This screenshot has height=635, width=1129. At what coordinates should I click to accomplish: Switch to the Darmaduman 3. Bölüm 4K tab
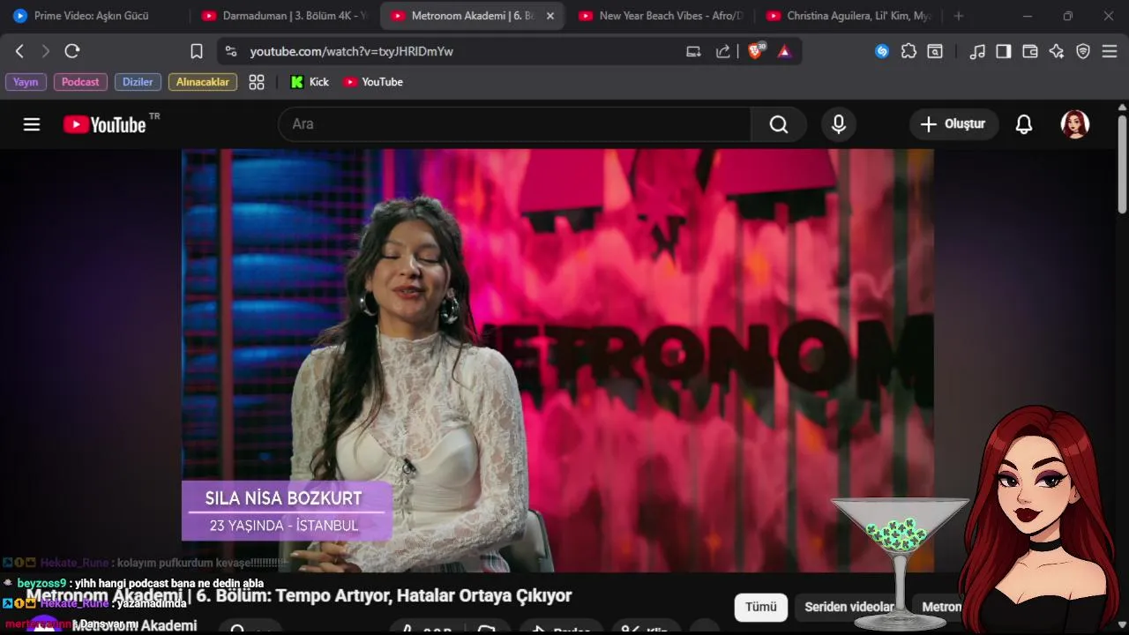click(284, 16)
